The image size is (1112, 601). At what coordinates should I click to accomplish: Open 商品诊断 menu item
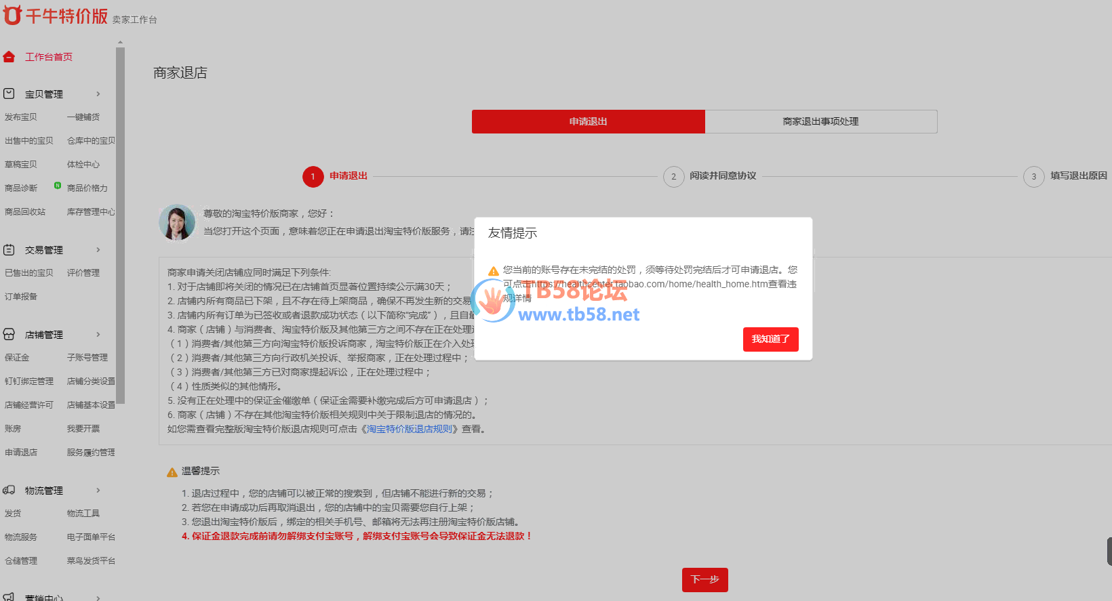(21, 188)
